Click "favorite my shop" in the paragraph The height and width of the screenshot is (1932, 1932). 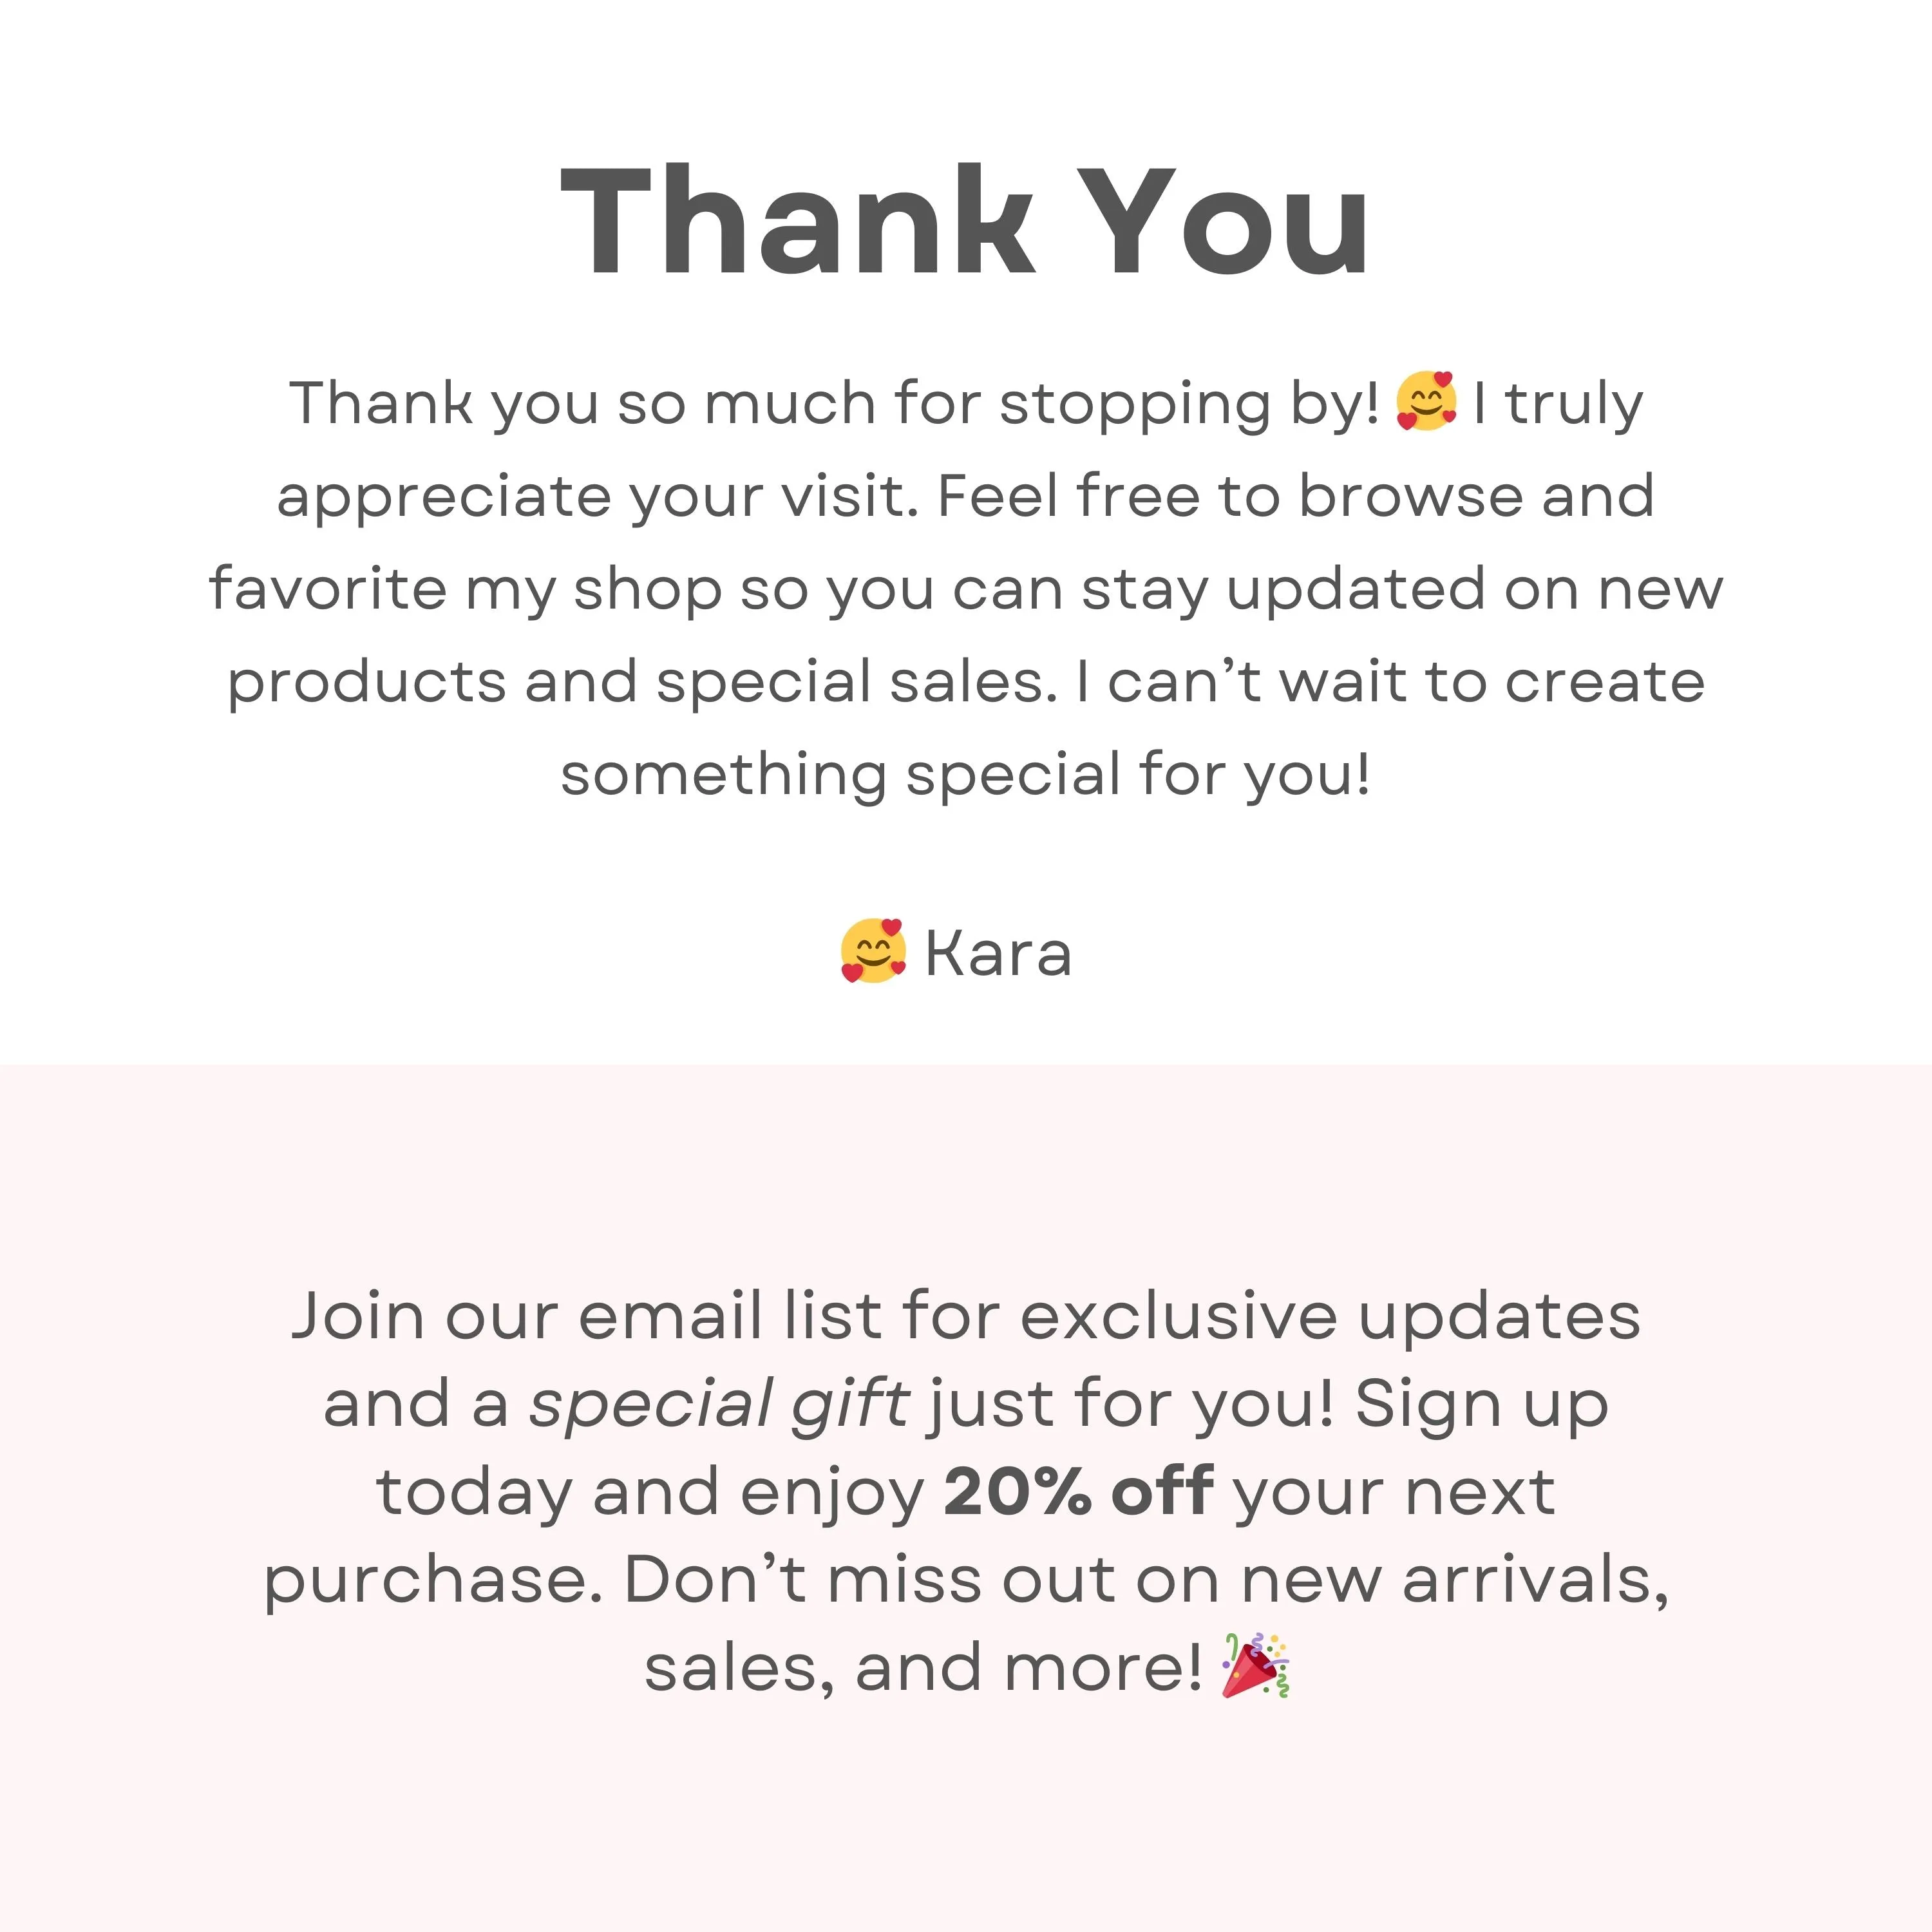pyautogui.click(x=465, y=589)
